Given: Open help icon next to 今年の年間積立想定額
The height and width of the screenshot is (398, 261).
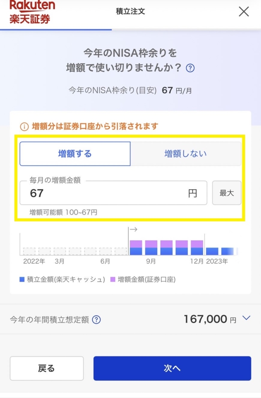Looking at the screenshot, I should pos(96,319).
